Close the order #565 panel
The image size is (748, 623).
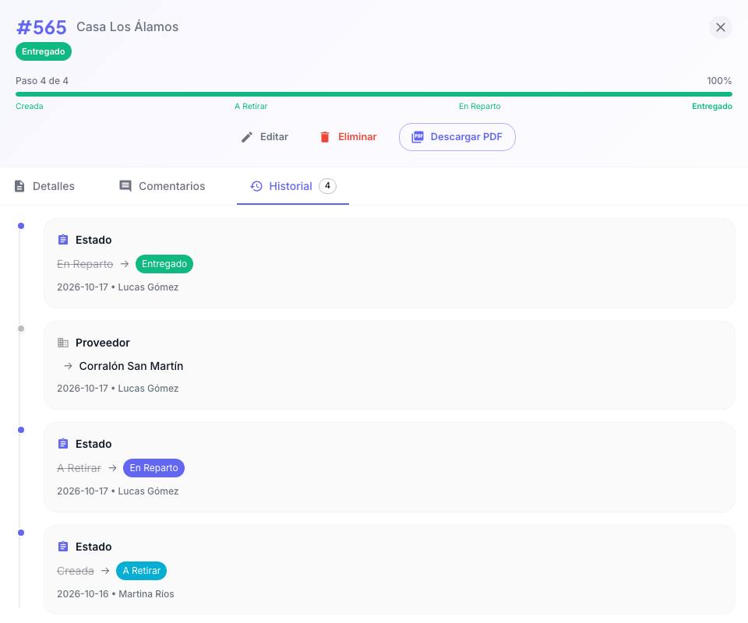[720, 27]
